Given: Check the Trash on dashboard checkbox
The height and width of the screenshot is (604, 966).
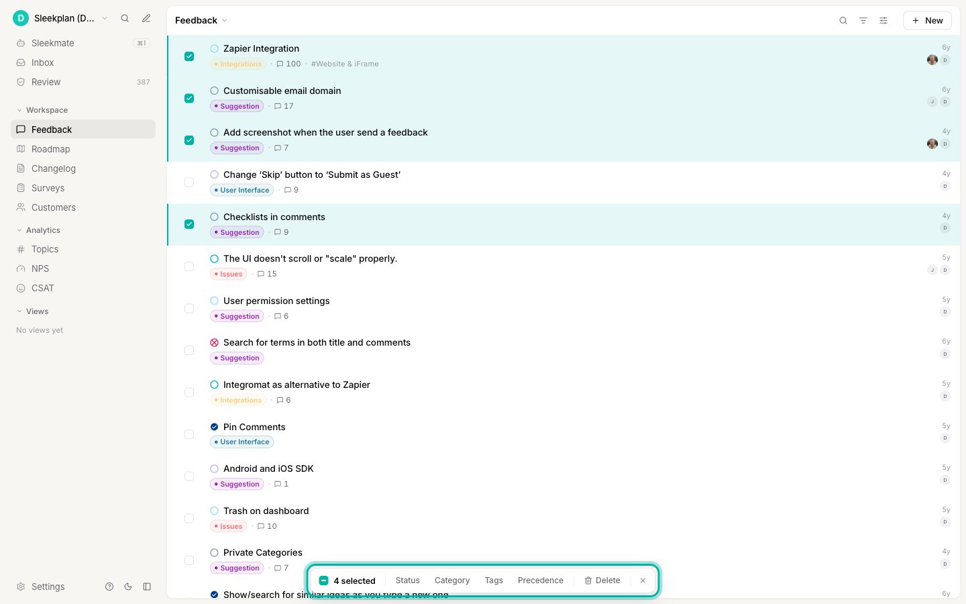Looking at the screenshot, I should coord(189,519).
